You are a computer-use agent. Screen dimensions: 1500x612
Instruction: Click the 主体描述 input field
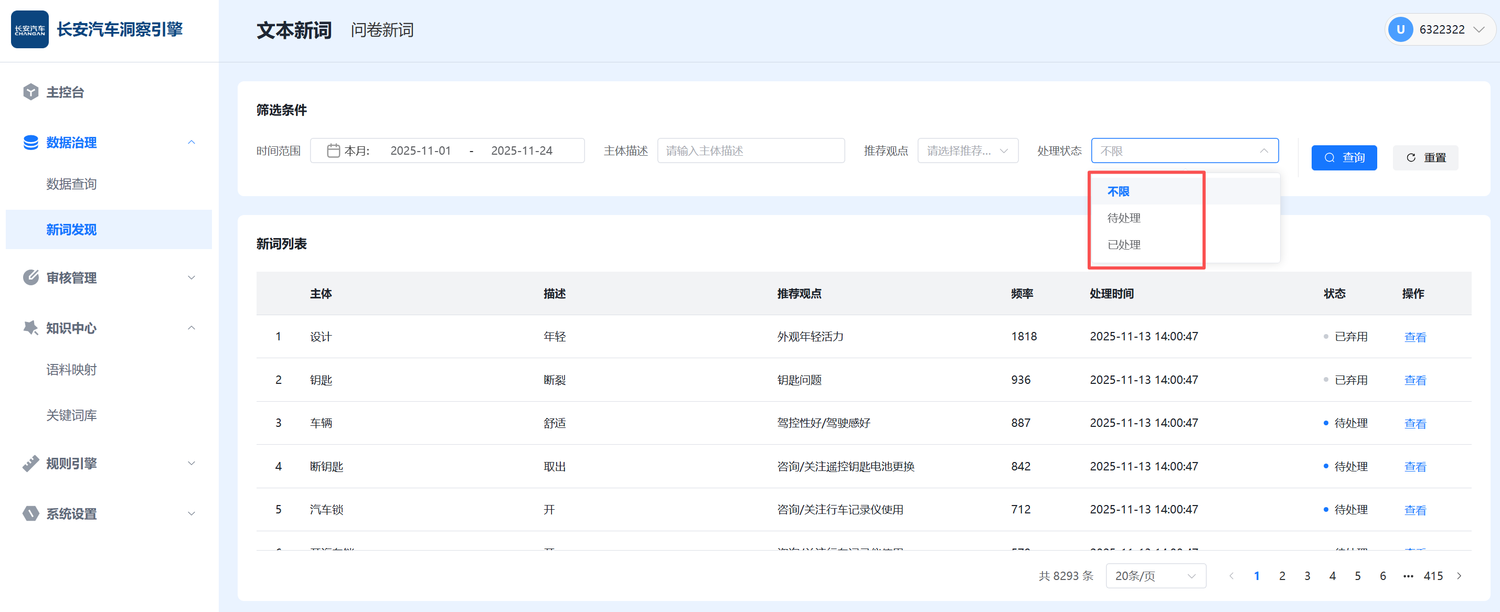(x=751, y=151)
